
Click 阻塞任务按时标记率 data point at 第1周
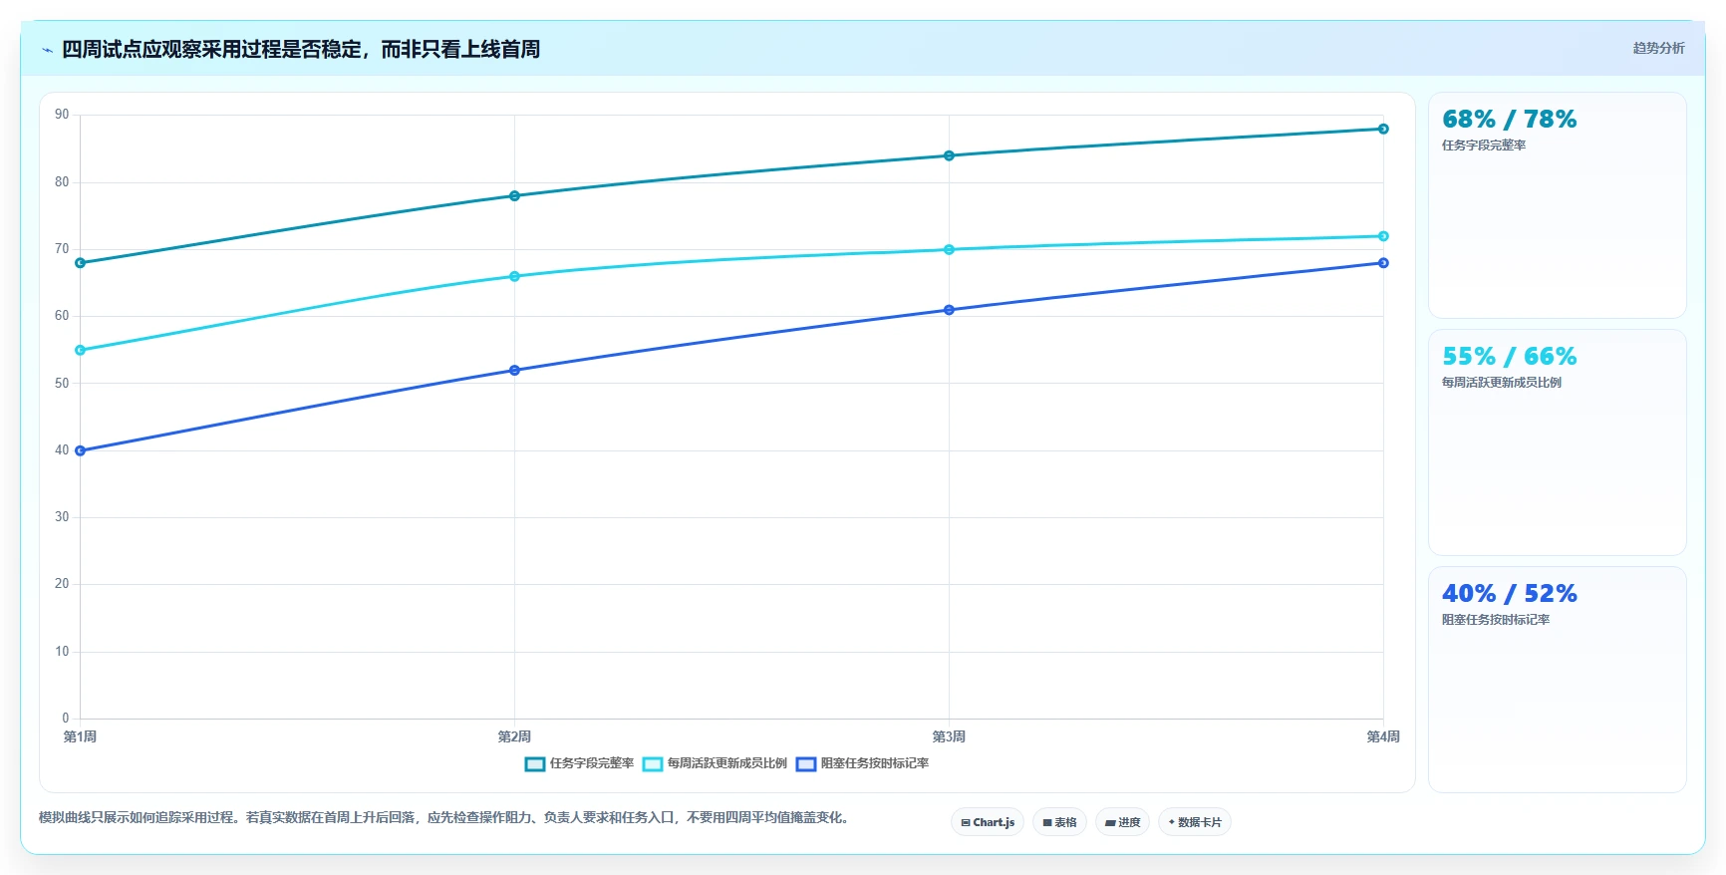click(x=81, y=450)
